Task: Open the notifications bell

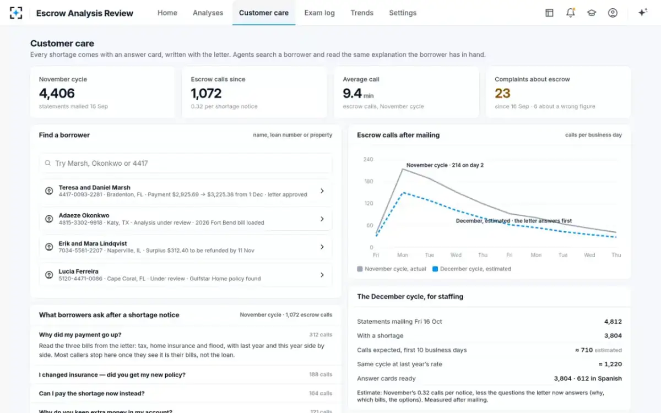Action: 570,13
